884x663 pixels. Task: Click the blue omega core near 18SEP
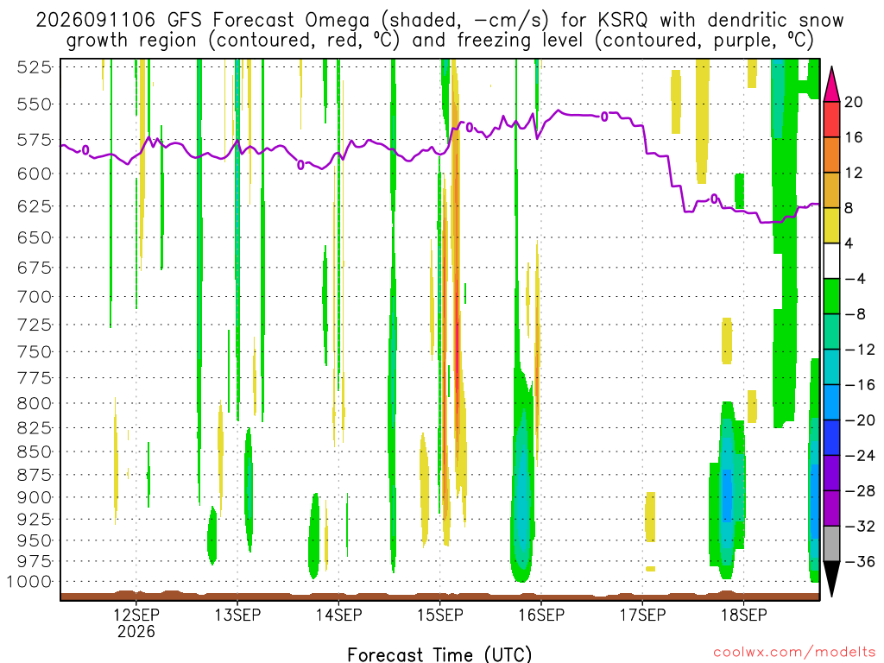[x=727, y=496]
